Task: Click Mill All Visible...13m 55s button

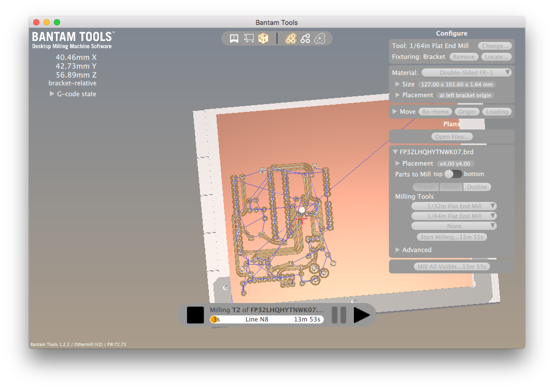Action: pos(452,267)
